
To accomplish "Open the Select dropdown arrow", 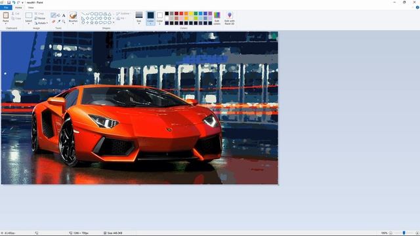I will coord(29,24).
